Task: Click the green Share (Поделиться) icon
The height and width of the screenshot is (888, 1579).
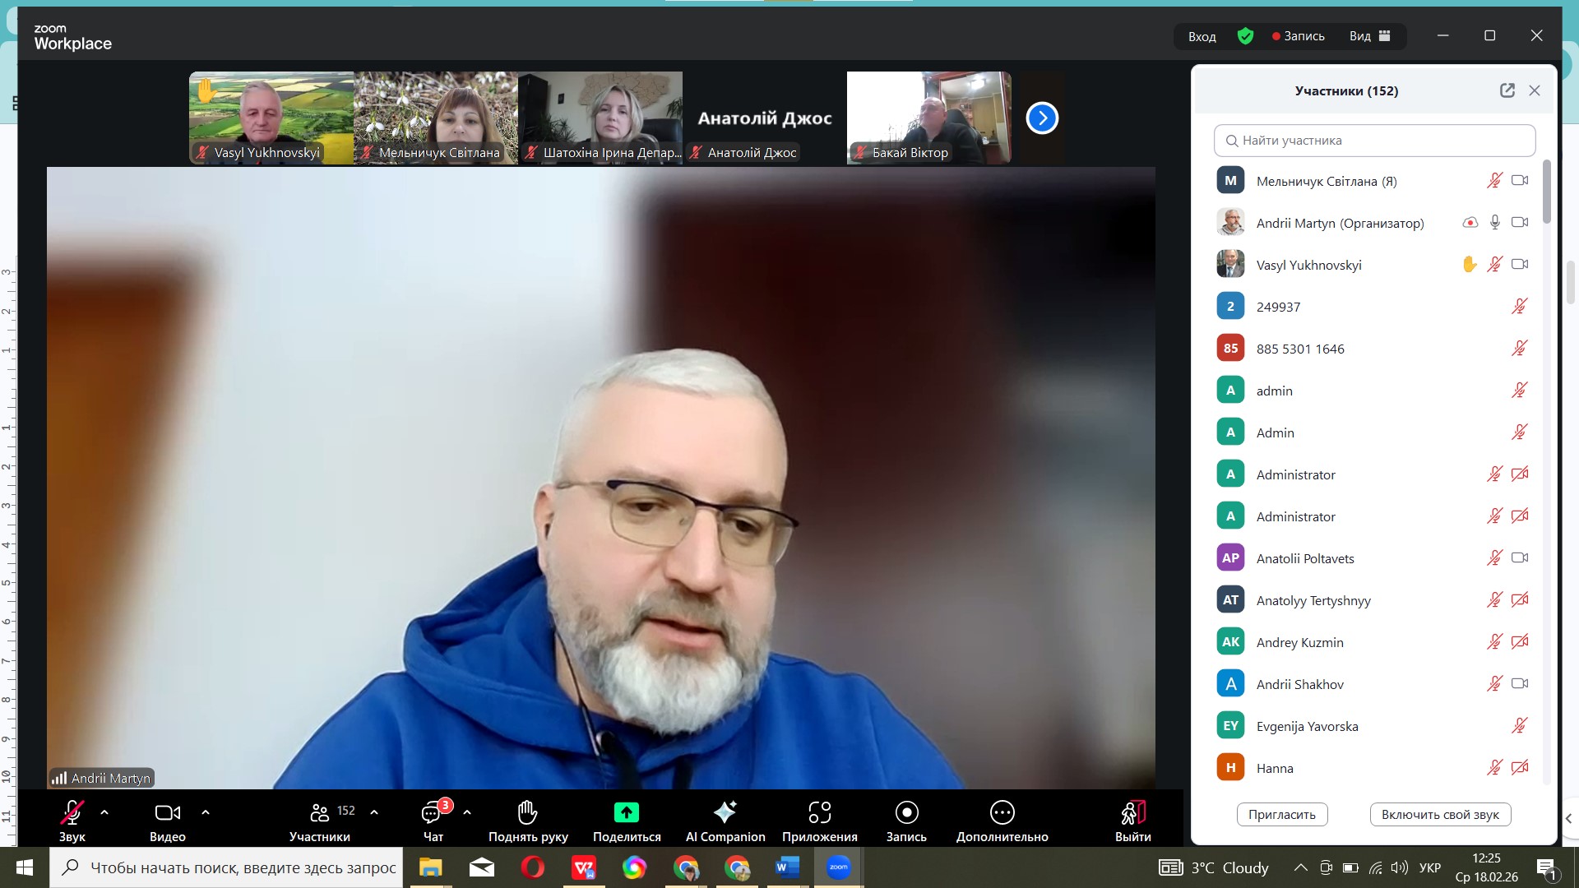Action: pos(626,812)
